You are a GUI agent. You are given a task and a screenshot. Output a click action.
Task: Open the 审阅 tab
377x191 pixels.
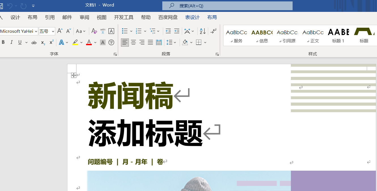[84, 17]
